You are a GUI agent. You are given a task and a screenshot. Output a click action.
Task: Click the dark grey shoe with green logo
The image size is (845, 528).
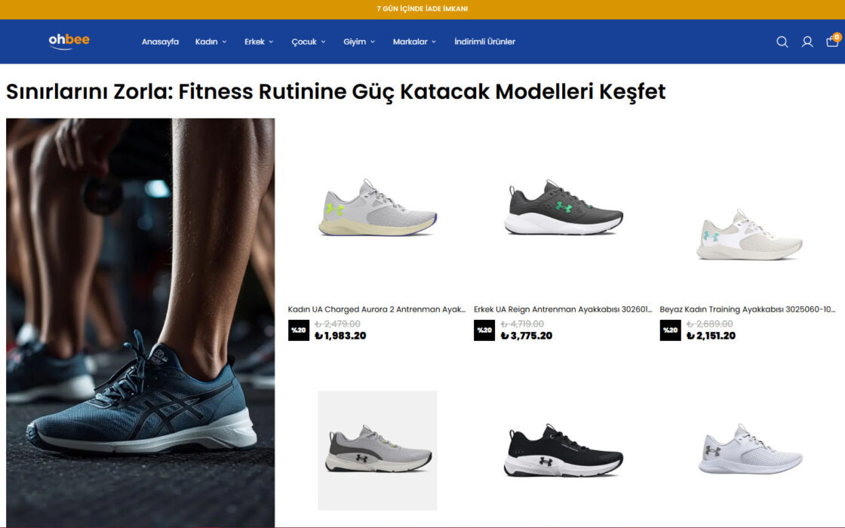563,208
